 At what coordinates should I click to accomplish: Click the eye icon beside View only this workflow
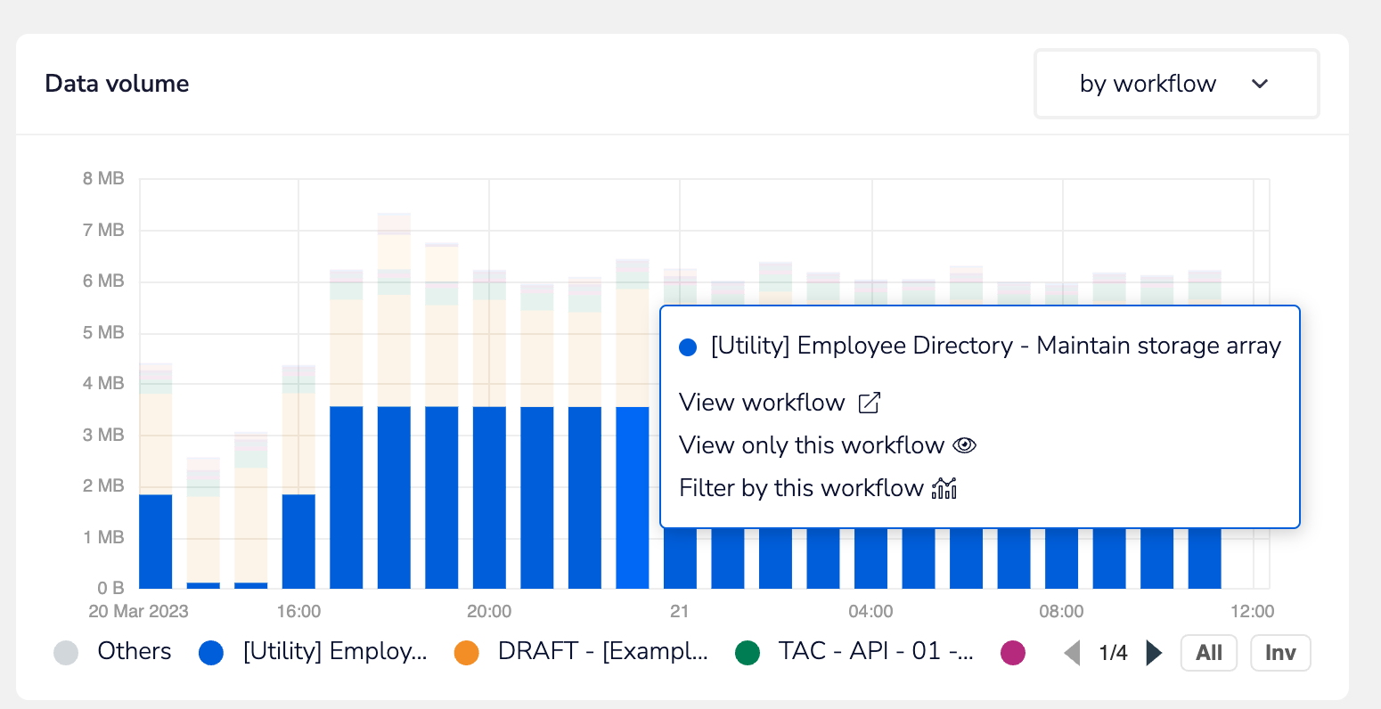click(965, 445)
